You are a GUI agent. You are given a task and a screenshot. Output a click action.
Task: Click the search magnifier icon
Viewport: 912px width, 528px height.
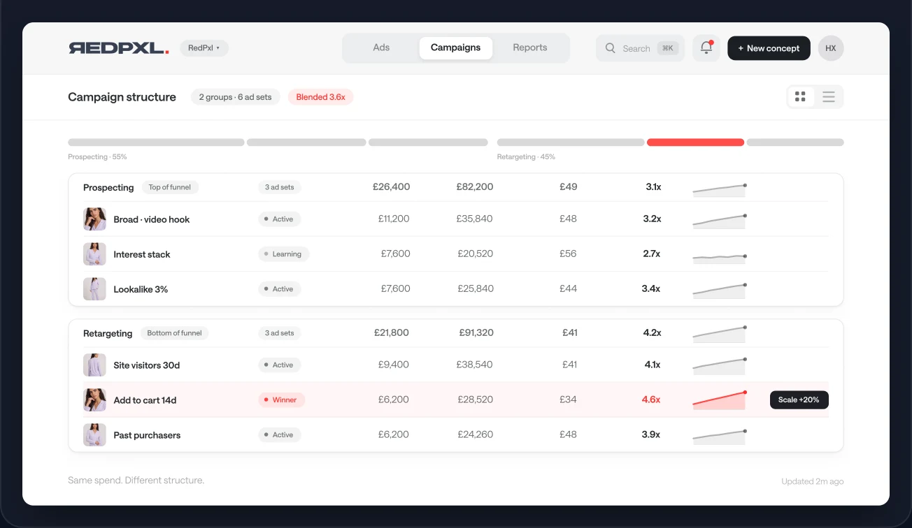[611, 48]
